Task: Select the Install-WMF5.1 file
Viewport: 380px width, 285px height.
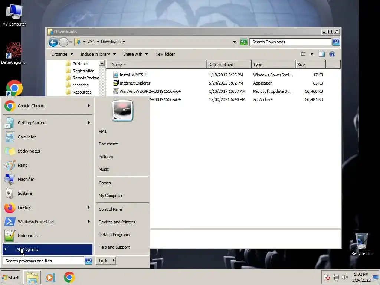Action: pyautogui.click(x=133, y=75)
